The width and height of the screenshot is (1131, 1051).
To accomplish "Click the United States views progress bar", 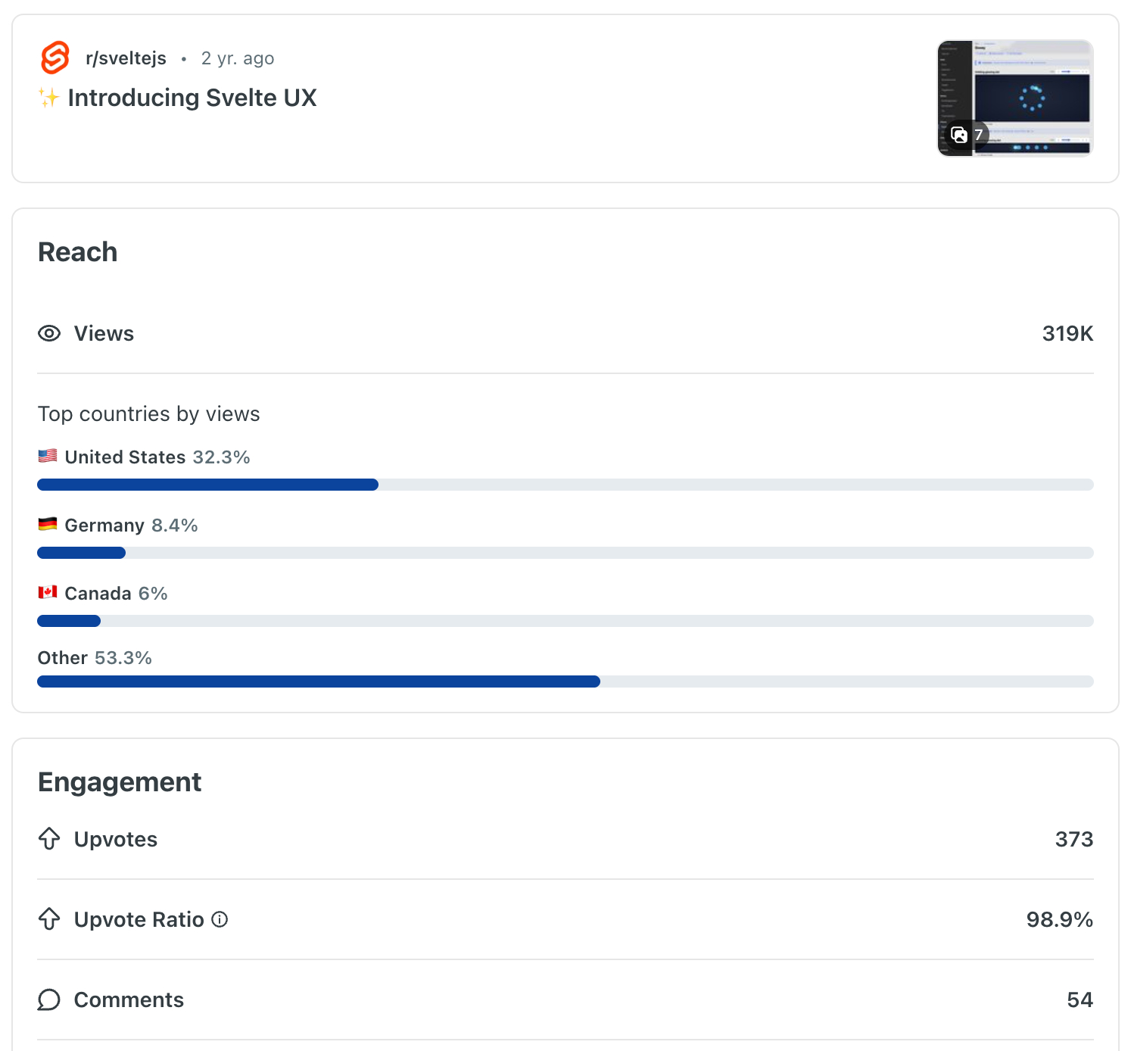I will 565,485.
